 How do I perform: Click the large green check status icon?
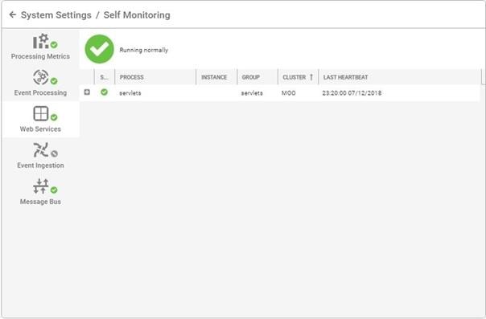pos(100,49)
